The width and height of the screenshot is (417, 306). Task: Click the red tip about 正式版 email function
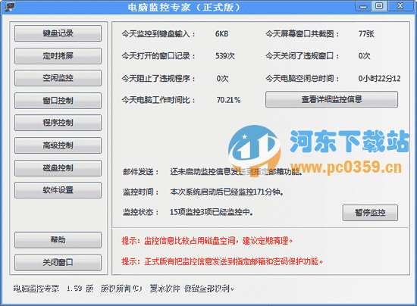click(222, 261)
